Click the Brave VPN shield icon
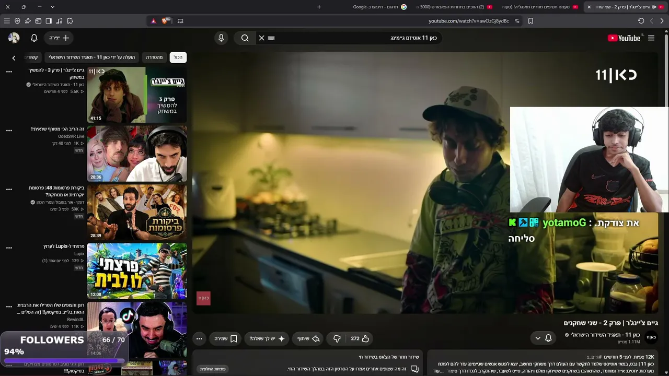The image size is (669, 376). [x=17, y=21]
